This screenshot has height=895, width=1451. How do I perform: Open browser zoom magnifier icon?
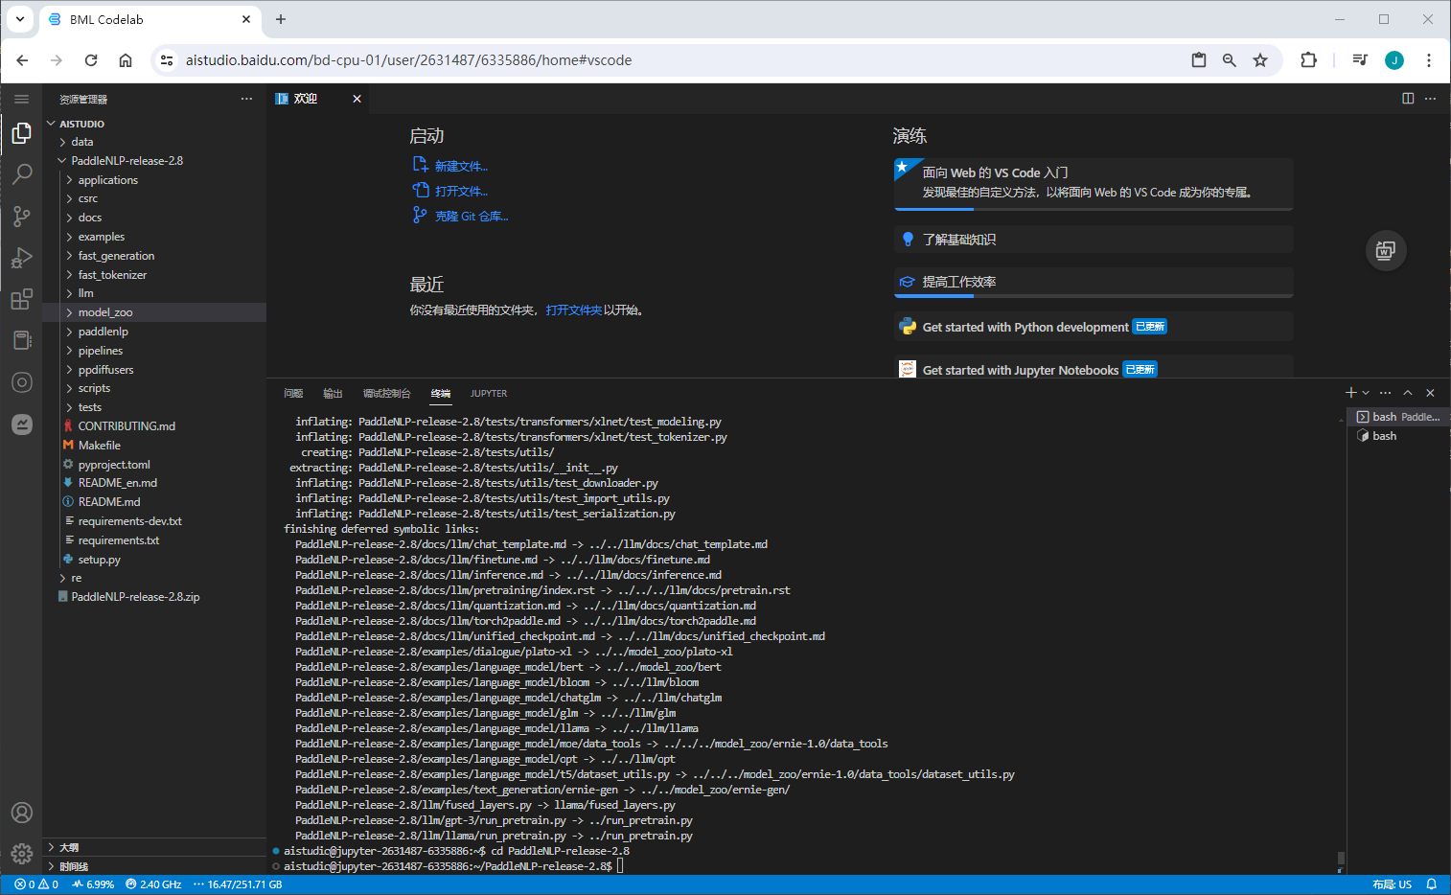[x=1230, y=60]
